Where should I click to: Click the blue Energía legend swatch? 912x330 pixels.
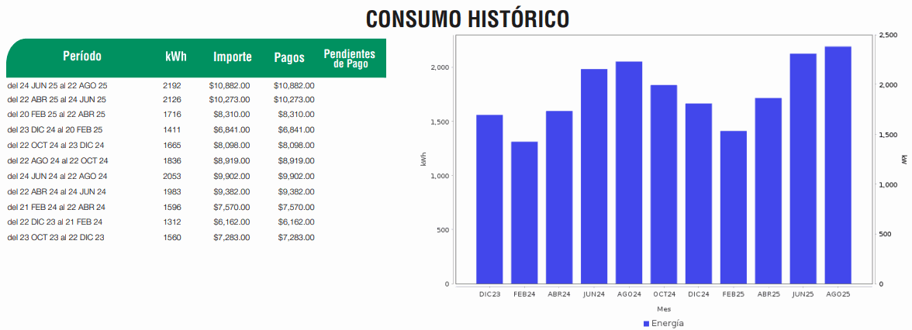(x=646, y=324)
